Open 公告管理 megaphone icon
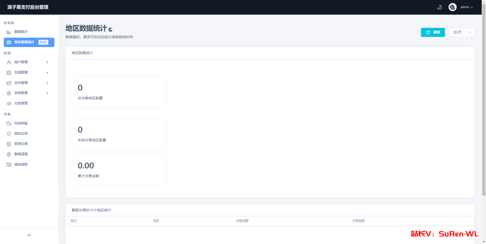Viewport: 486px width, 244px height. 9,103
